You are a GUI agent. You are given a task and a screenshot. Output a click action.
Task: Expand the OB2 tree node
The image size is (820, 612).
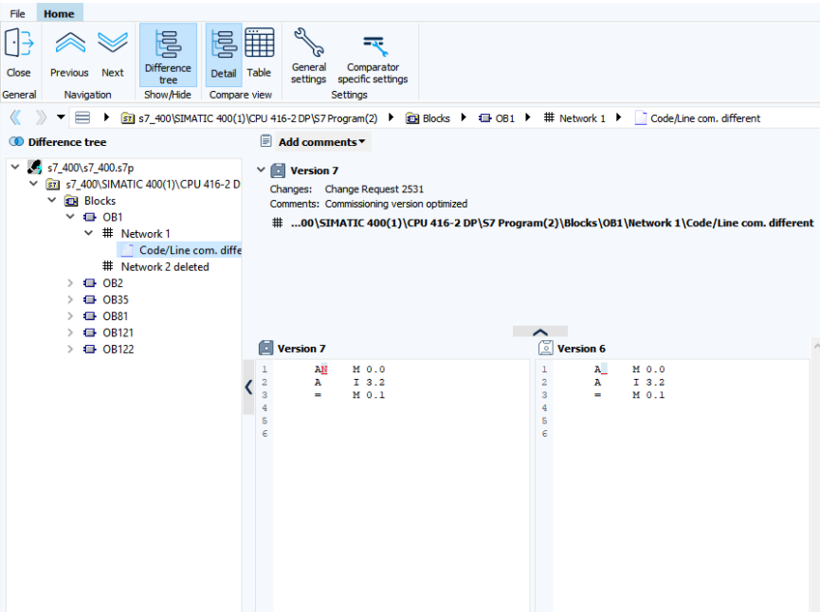[70, 283]
